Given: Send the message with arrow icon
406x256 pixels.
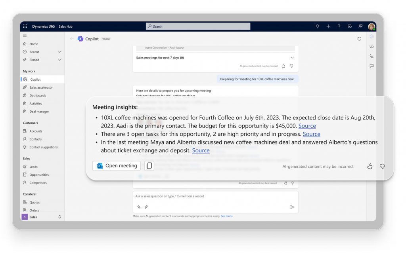Looking at the screenshot, I should pos(292,207).
